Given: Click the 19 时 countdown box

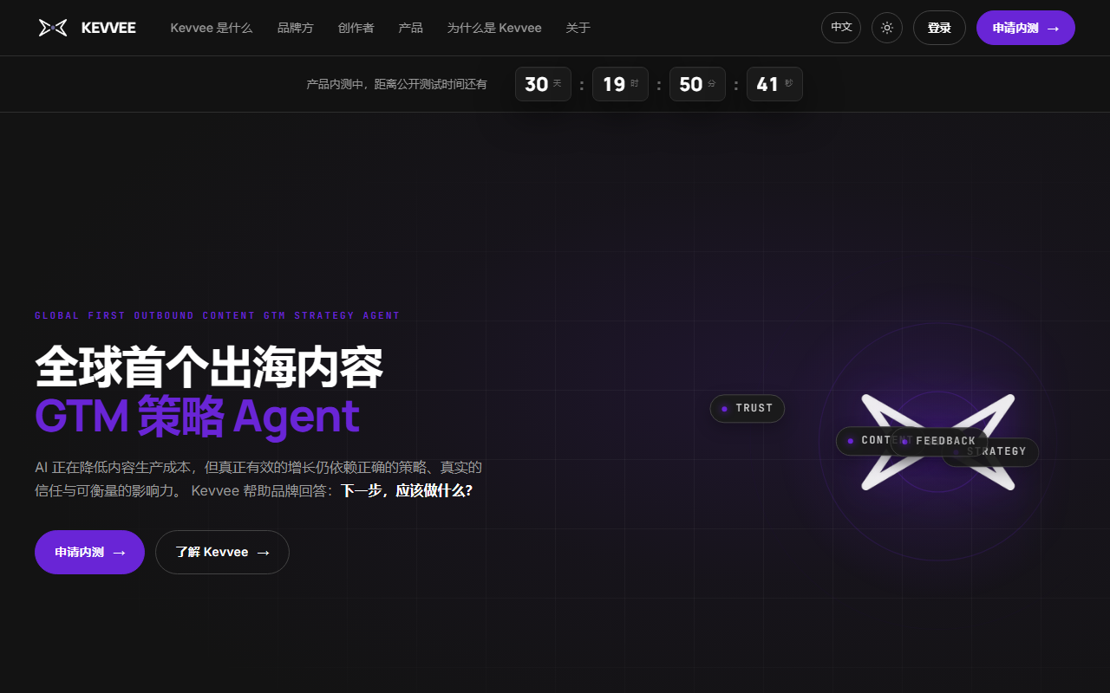Looking at the screenshot, I should [620, 84].
